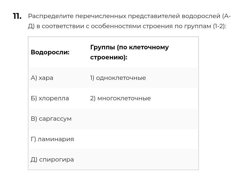Click "(1-2):" at the question's end
This screenshot has height=174, width=249.
tap(220, 27)
